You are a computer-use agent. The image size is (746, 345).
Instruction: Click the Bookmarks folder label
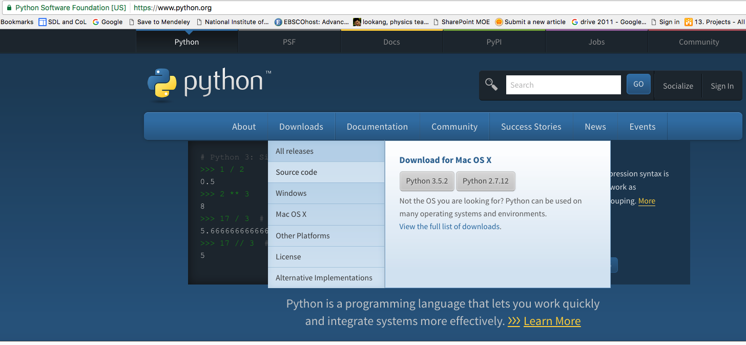17,22
